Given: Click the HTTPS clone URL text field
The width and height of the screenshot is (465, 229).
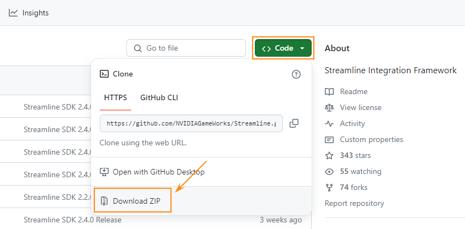Looking at the screenshot, I should pos(191,124).
